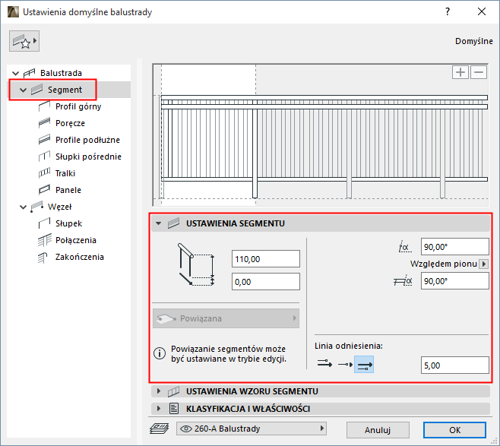Expand Klasyfikacja i właściwości panel

159,408
